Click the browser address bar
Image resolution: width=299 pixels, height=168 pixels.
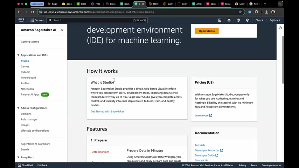(140, 12)
